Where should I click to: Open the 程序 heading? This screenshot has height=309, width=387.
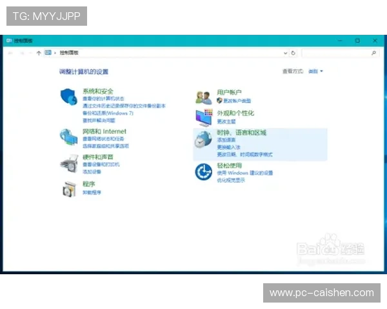point(88,184)
